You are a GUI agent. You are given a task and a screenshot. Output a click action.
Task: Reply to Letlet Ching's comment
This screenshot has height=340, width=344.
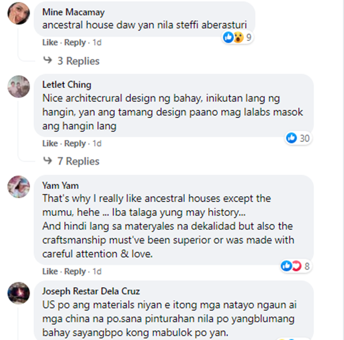(x=75, y=143)
